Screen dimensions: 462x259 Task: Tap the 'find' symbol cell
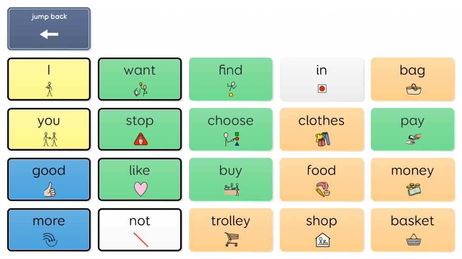pos(231,79)
